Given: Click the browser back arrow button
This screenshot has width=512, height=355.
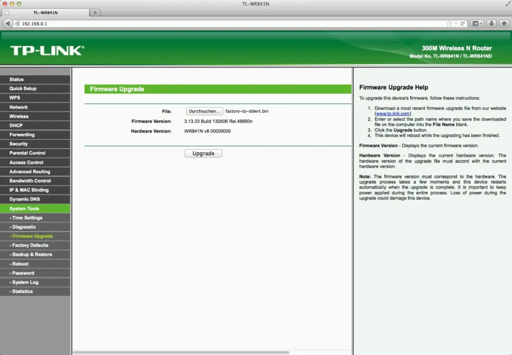Looking at the screenshot, I should pyautogui.click(x=7, y=23).
